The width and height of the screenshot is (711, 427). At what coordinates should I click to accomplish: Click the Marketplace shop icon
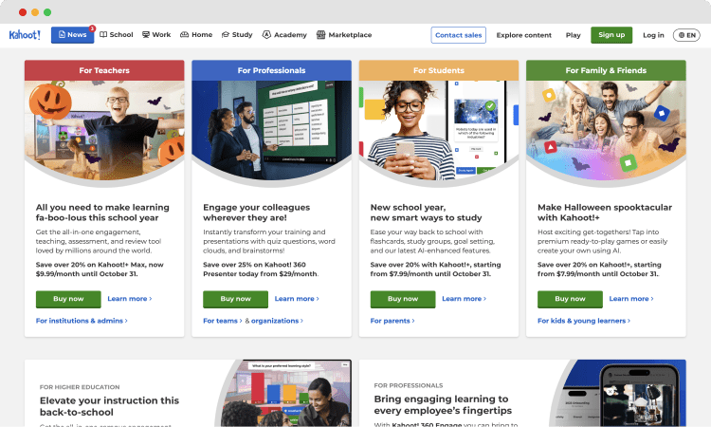coord(320,35)
